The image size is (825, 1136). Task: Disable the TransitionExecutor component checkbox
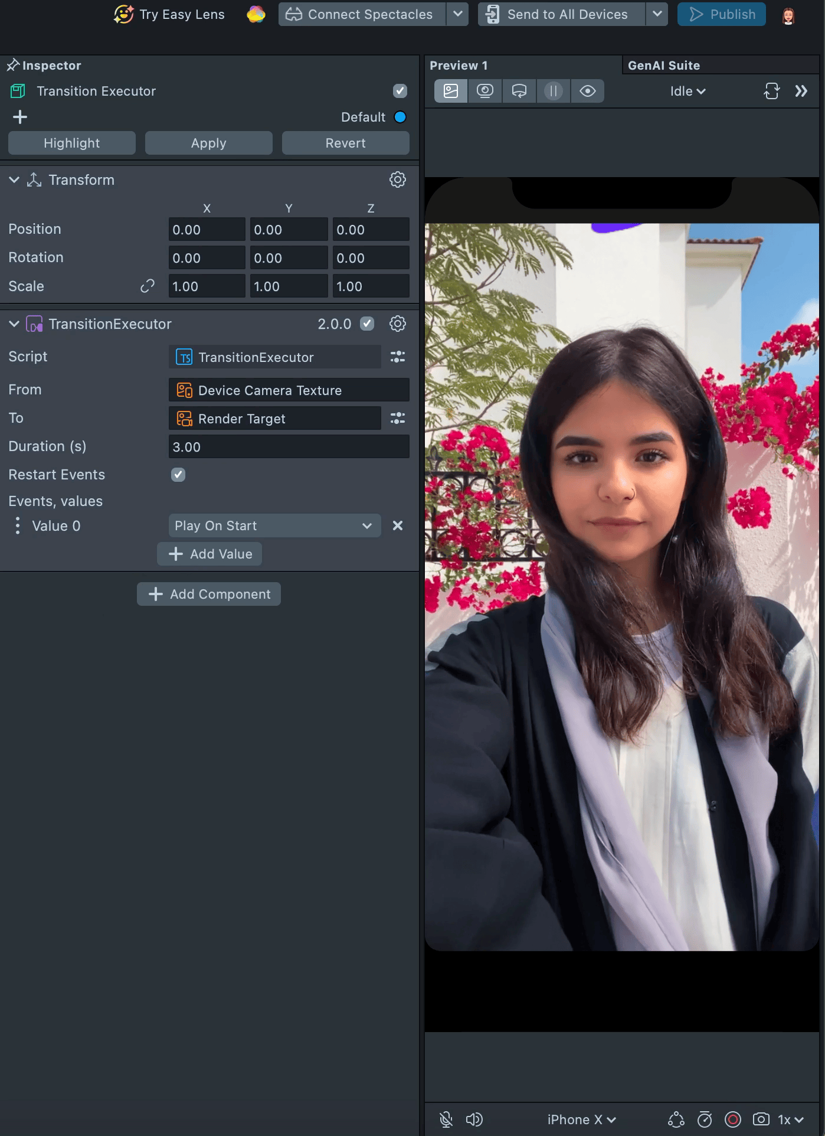[x=367, y=324]
